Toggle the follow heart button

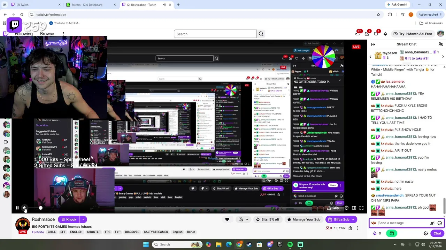(227, 219)
